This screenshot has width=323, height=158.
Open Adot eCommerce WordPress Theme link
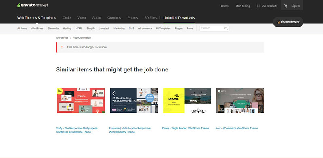pos(237,128)
